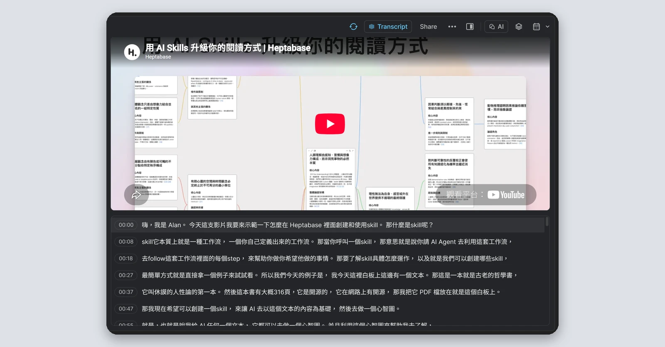Open the Share option
The height and width of the screenshot is (347, 665).
(x=428, y=27)
